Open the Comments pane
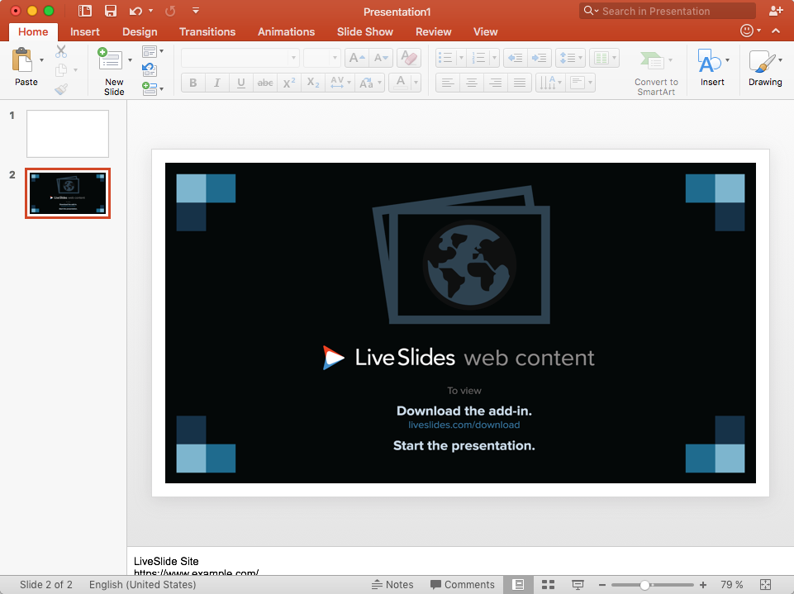Screen dimensions: 794x594 click(x=463, y=585)
